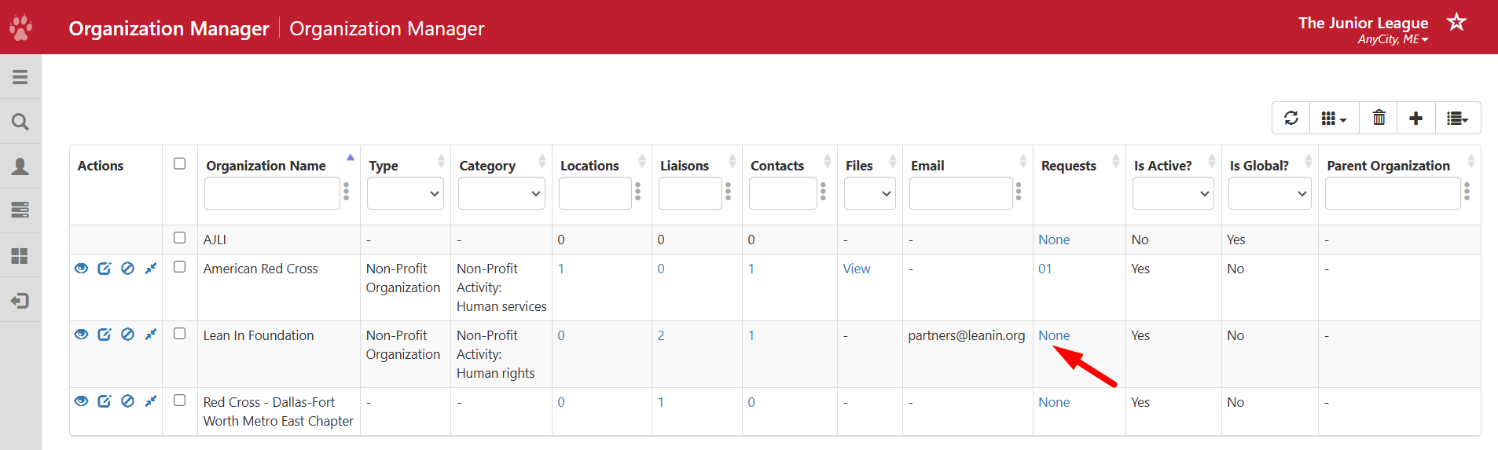
Task: View Lean In Foundation with eye icon
Action: [x=81, y=335]
